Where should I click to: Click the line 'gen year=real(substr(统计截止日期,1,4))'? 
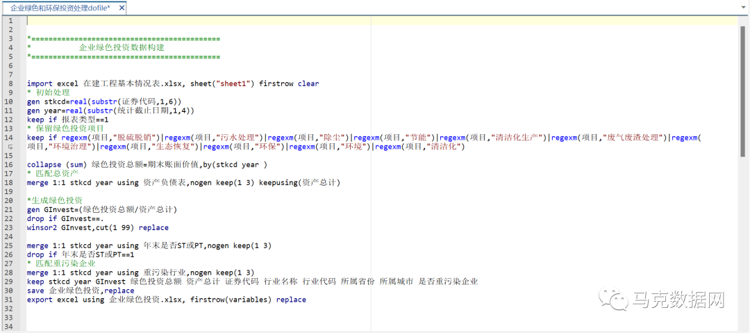tap(110, 111)
